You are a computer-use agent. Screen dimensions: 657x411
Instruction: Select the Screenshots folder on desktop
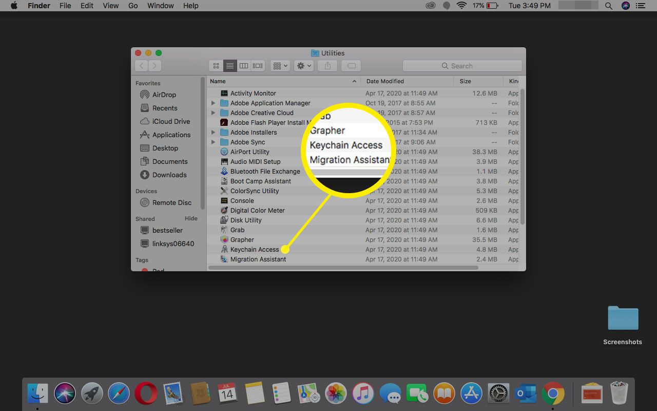pyautogui.click(x=623, y=325)
